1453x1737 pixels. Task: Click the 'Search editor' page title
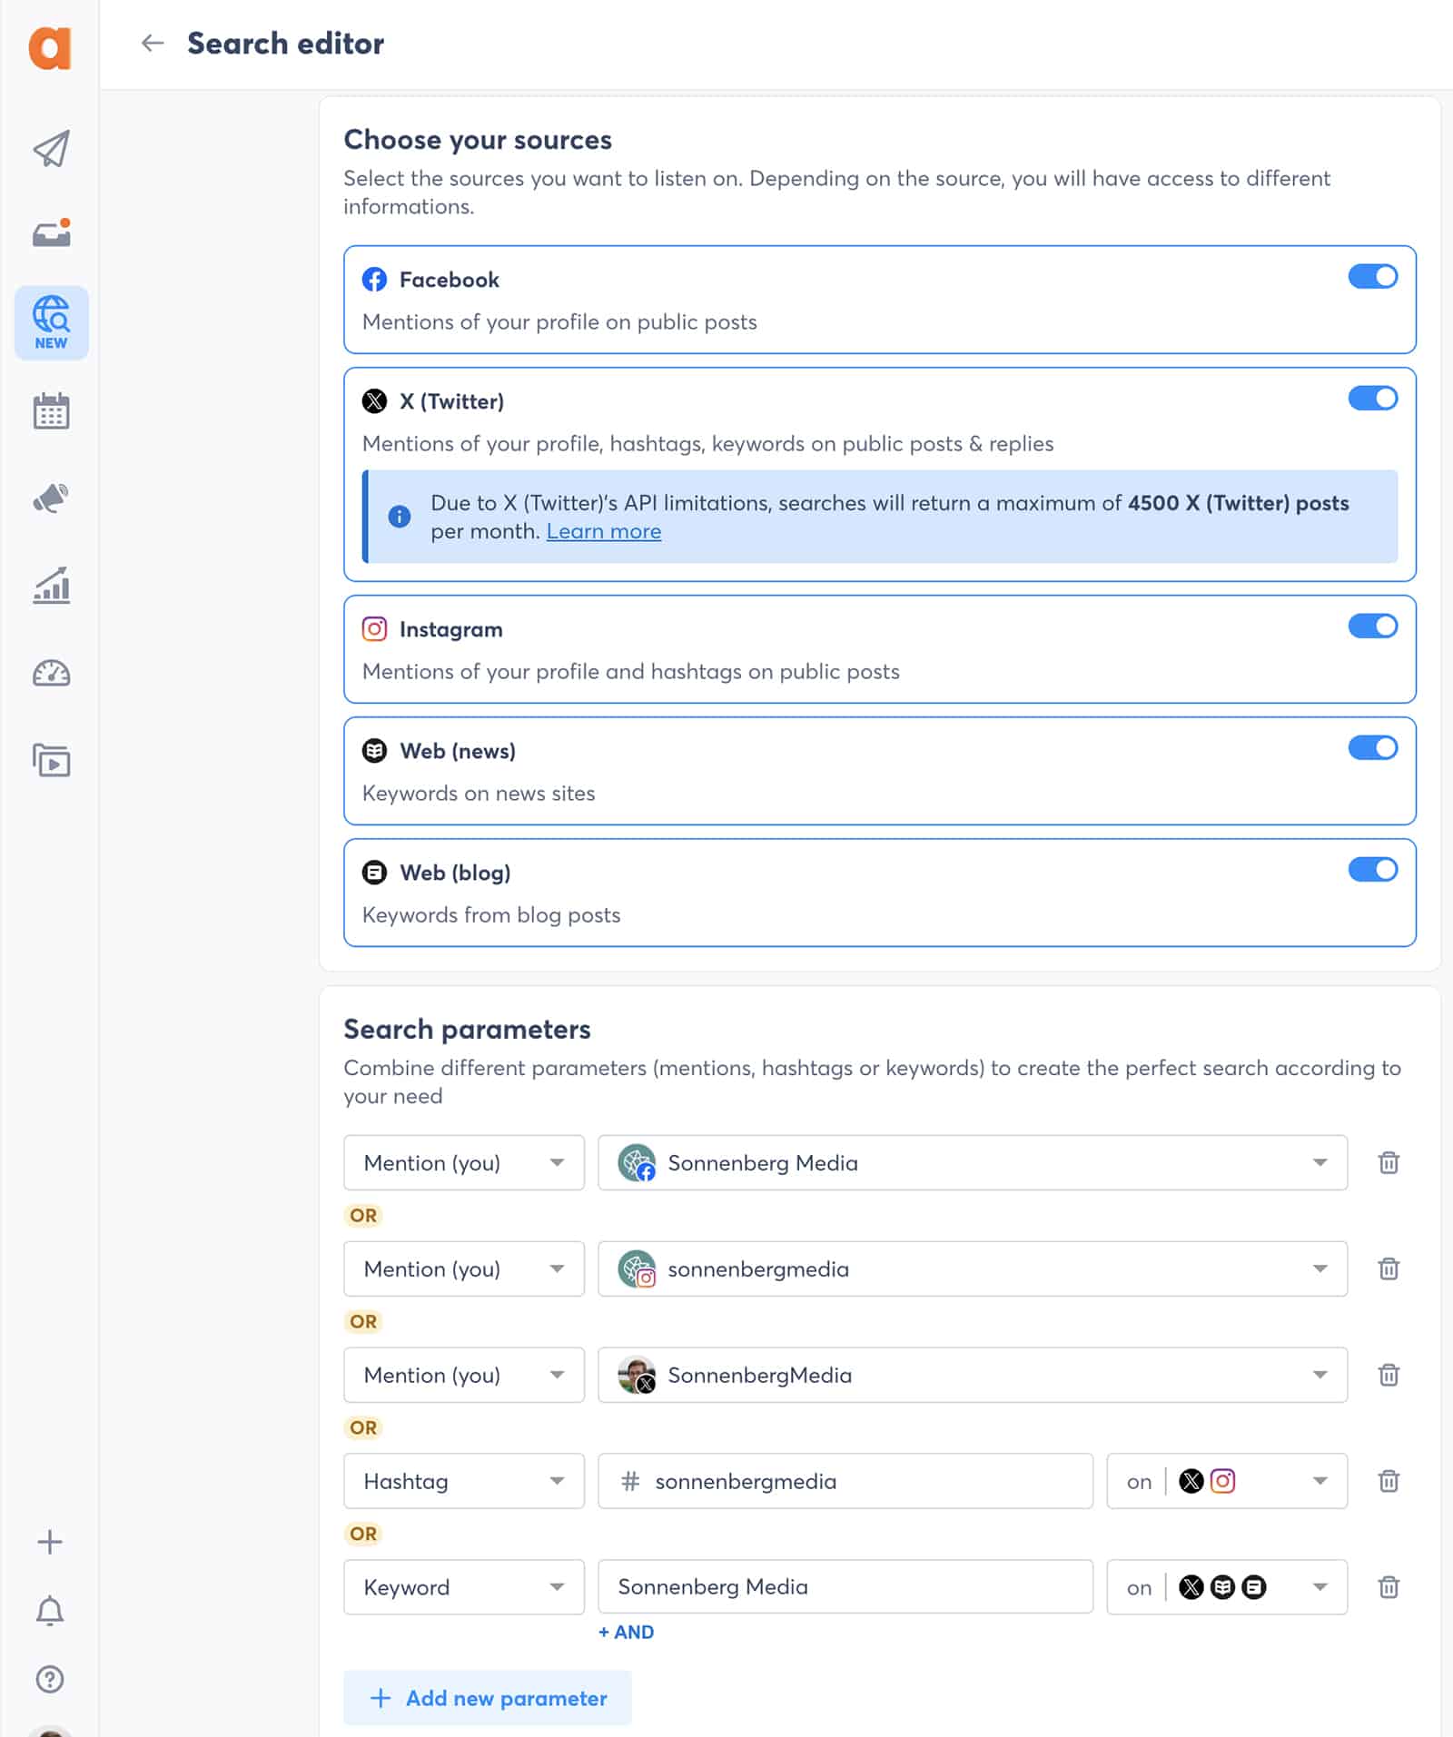click(x=285, y=44)
